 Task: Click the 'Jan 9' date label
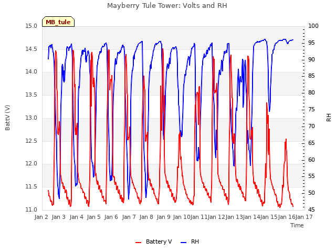pyautogui.click(x=163, y=217)
